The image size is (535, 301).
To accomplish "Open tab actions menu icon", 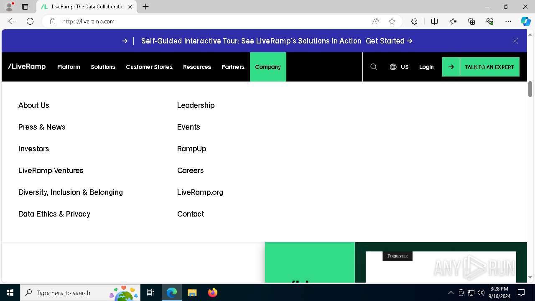I will [25, 7].
